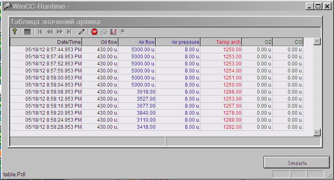
Task: Select the Oil flow column header
Action: click(100, 42)
